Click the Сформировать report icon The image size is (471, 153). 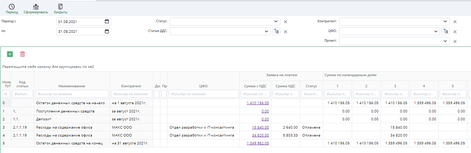pos(36,6)
